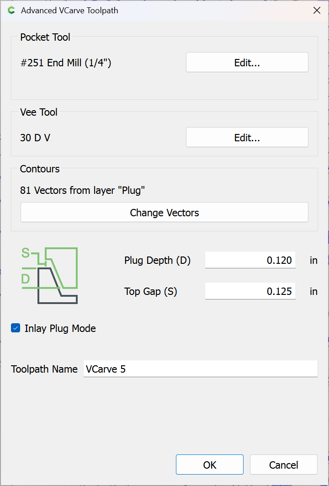Click into the Toolpath Name text field
Screen dimensions: 329x486
[x=200, y=369]
